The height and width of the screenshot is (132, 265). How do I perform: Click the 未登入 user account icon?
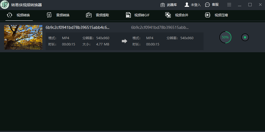click(187, 5)
